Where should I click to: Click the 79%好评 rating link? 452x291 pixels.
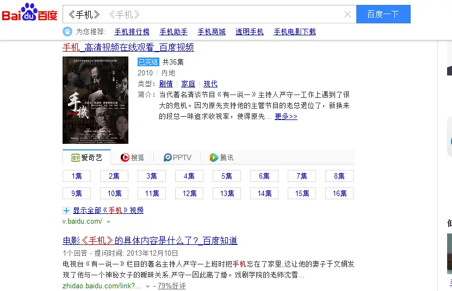click(x=172, y=286)
